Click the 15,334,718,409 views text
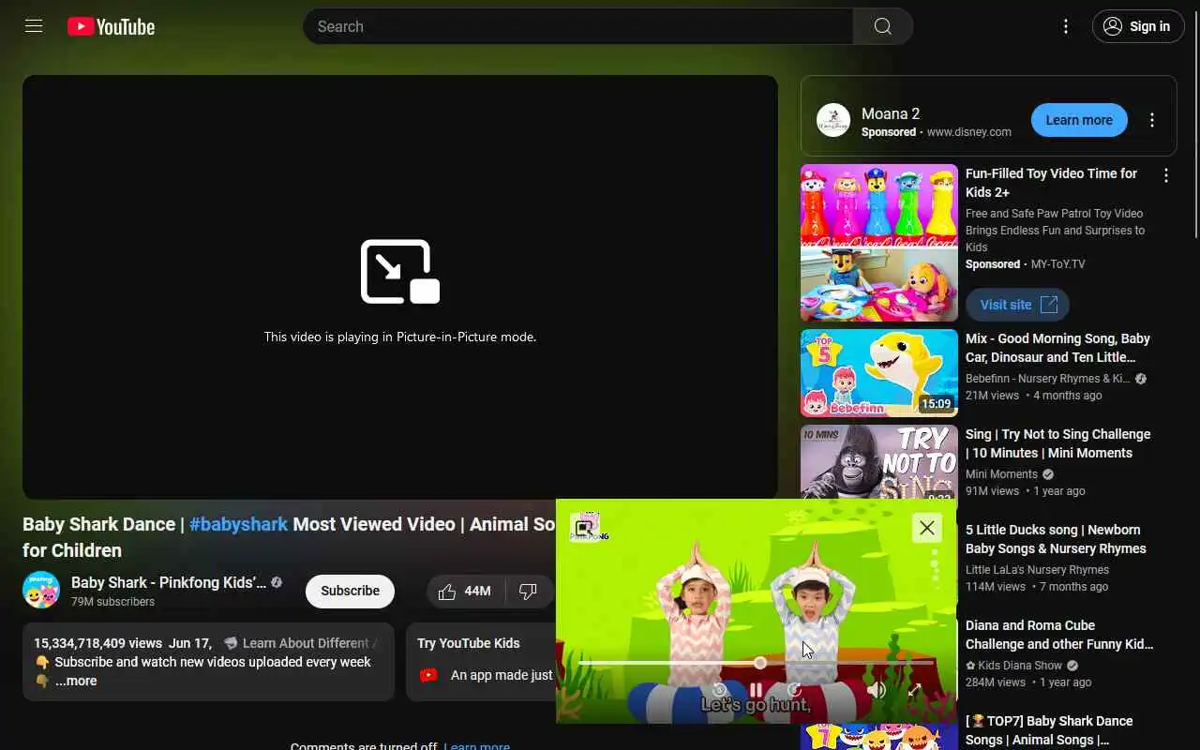1200x750 pixels. coord(98,643)
